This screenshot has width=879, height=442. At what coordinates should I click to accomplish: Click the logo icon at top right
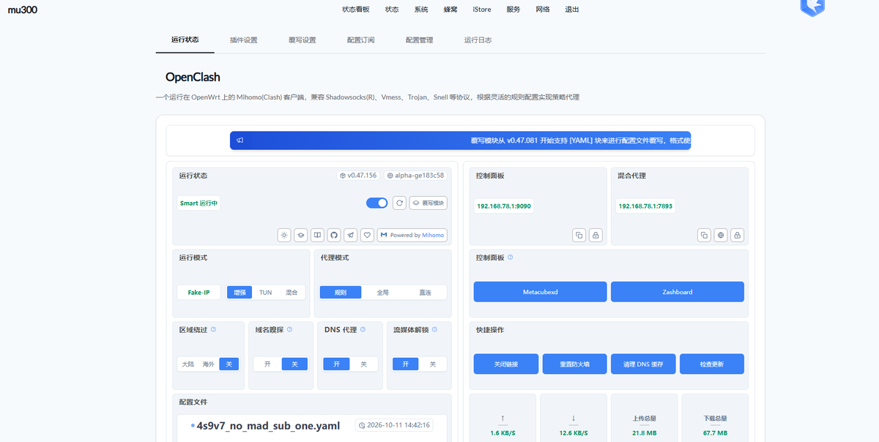pos(812,7)
